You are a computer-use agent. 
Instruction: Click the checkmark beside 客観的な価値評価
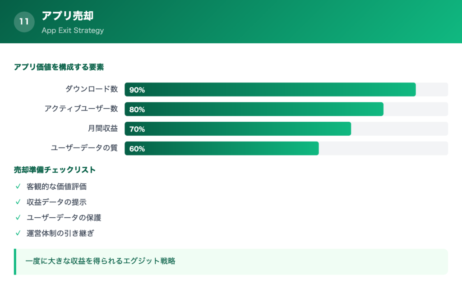pyautogui.click(x=18, y=186)
